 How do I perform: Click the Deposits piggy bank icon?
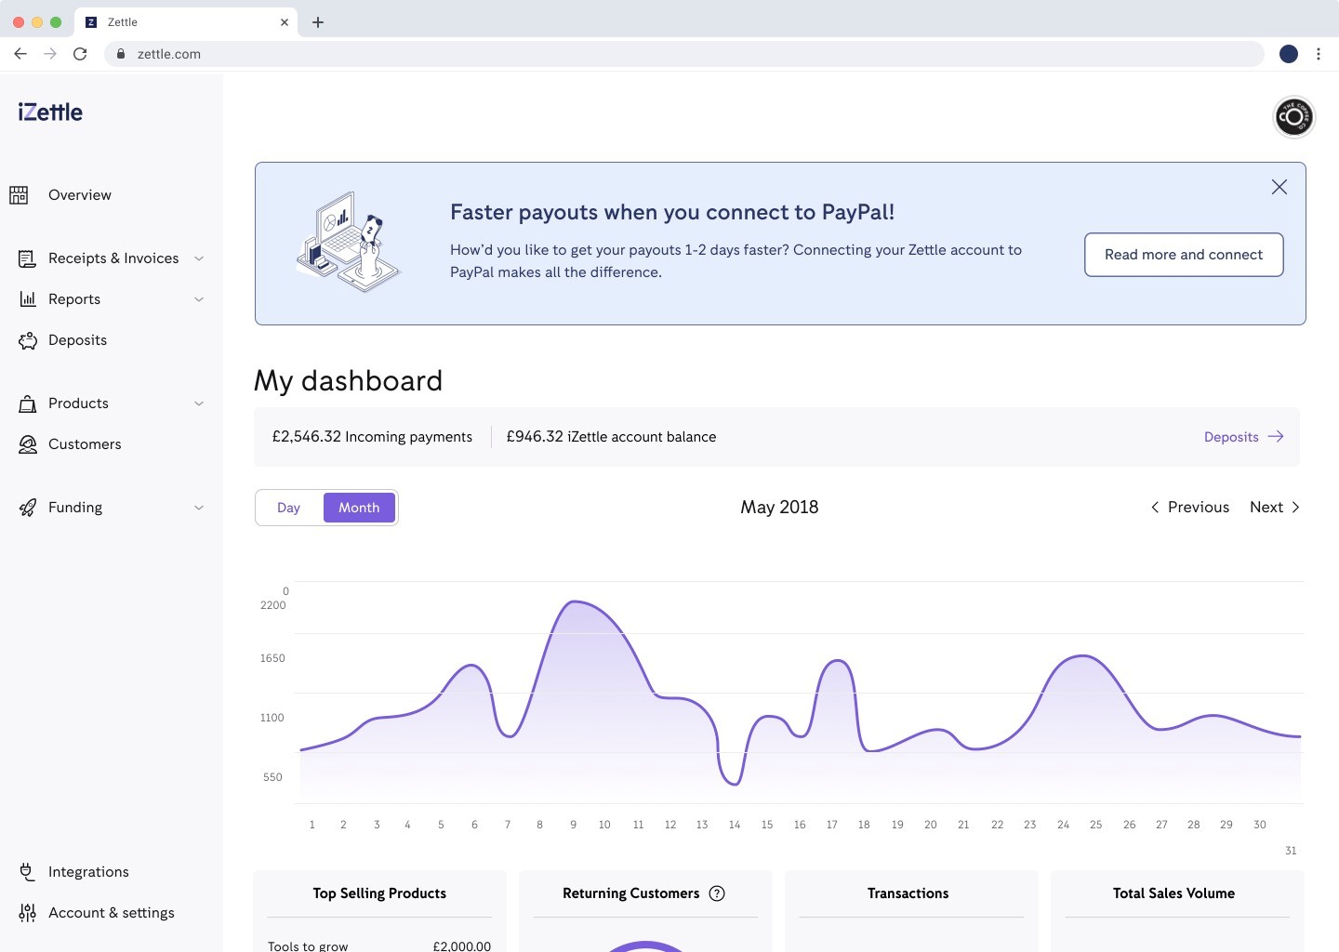(x=28, y=340)
